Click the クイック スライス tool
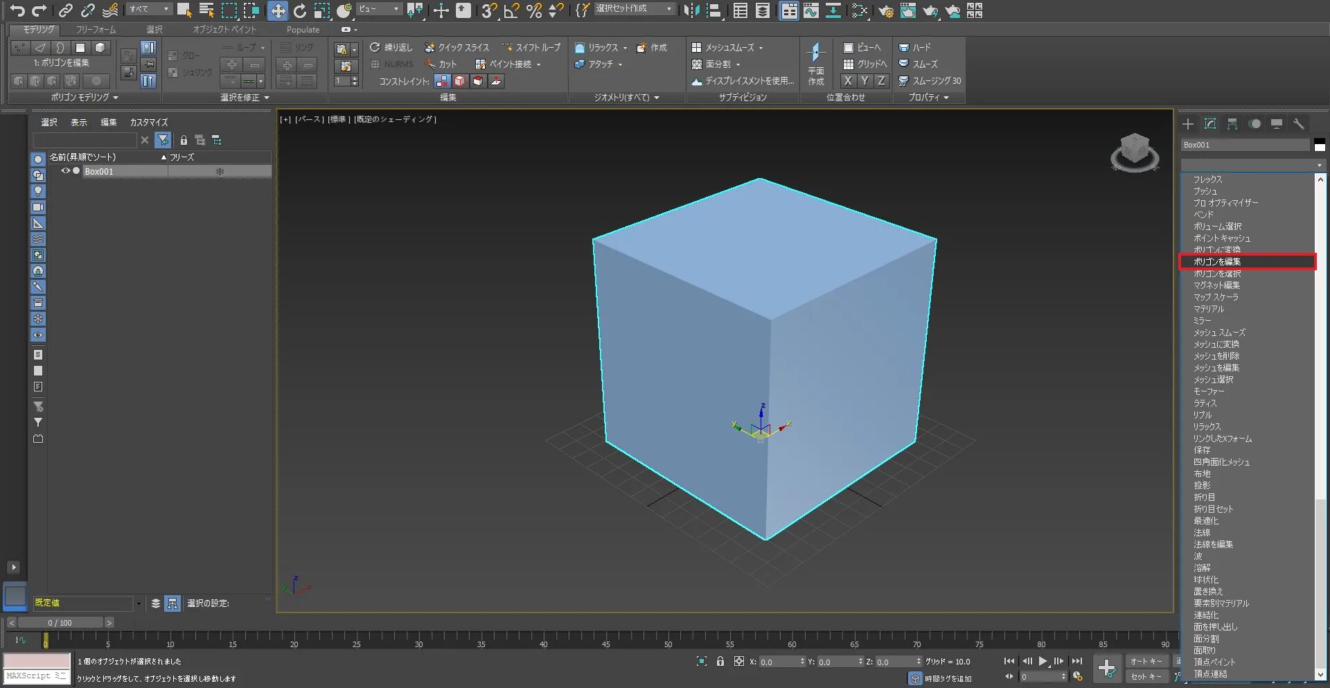Viewport: 1330px width, 688px height. pos(456,47)
